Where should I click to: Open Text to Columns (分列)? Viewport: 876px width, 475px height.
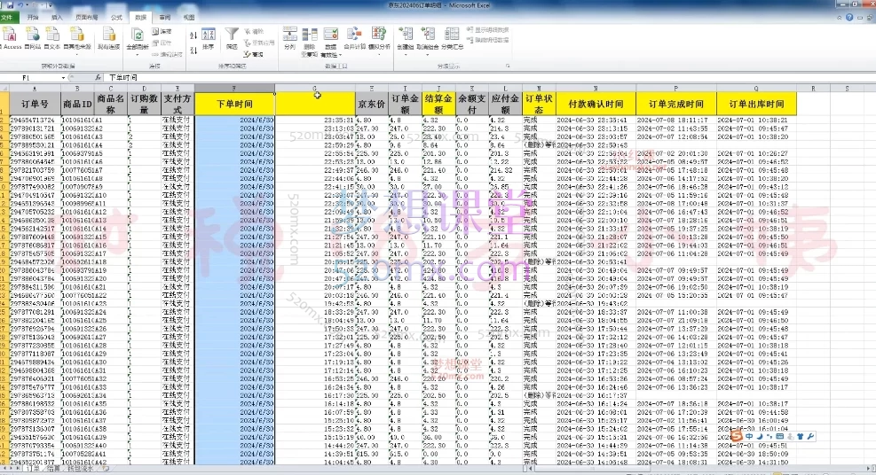289,38
